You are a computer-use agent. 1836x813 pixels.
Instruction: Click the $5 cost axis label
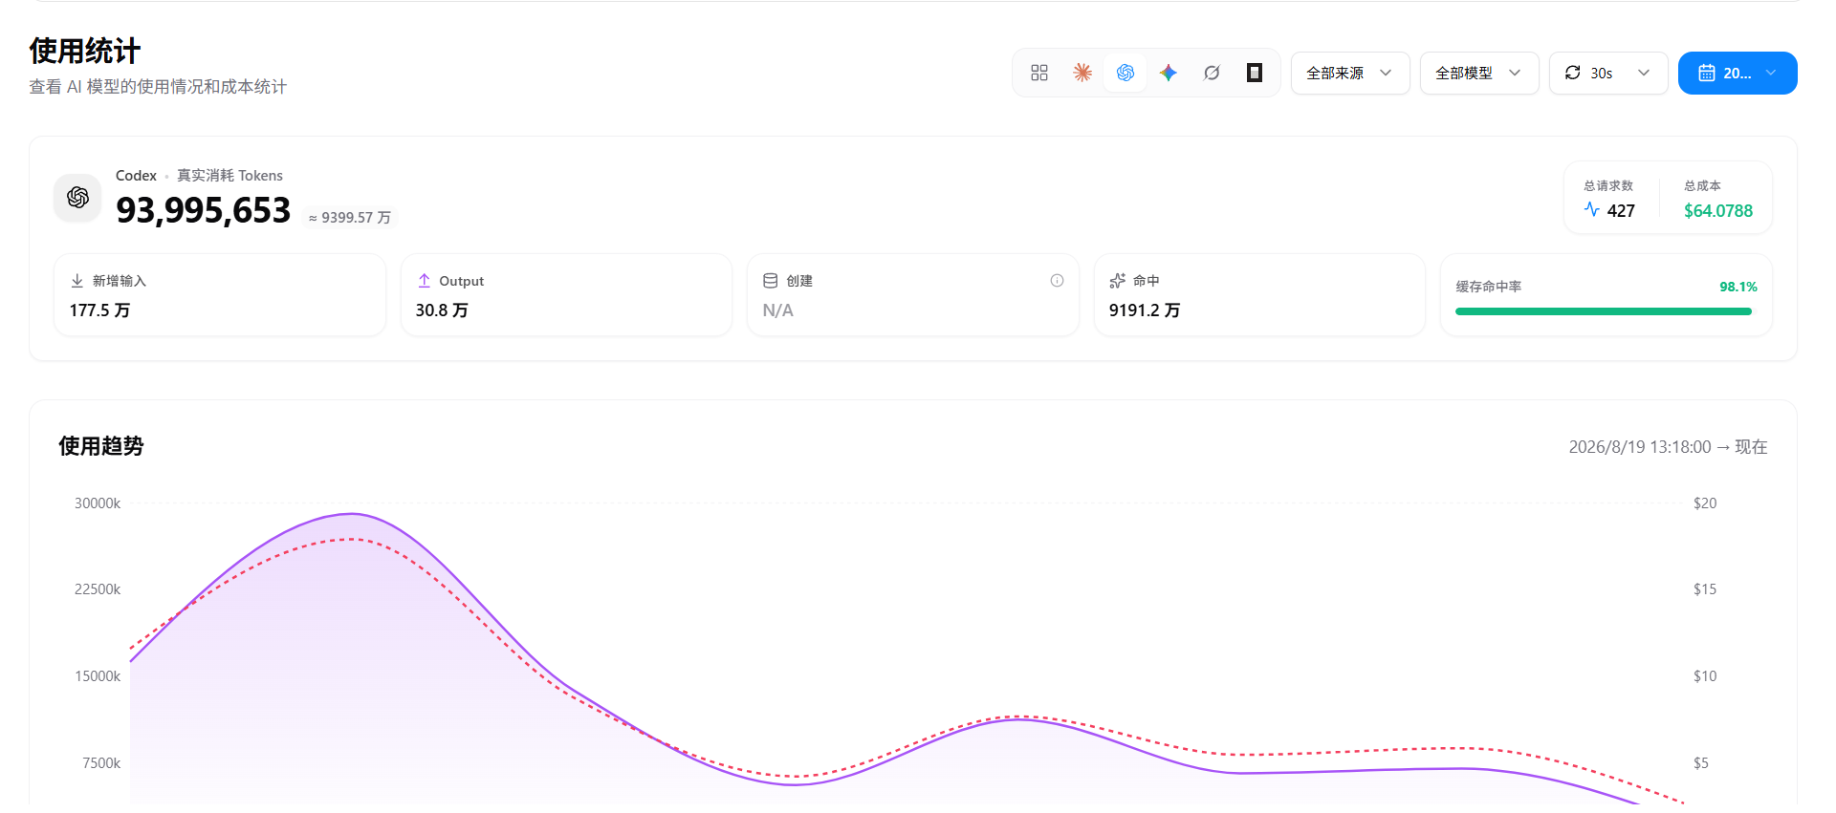click(1700, 763)
